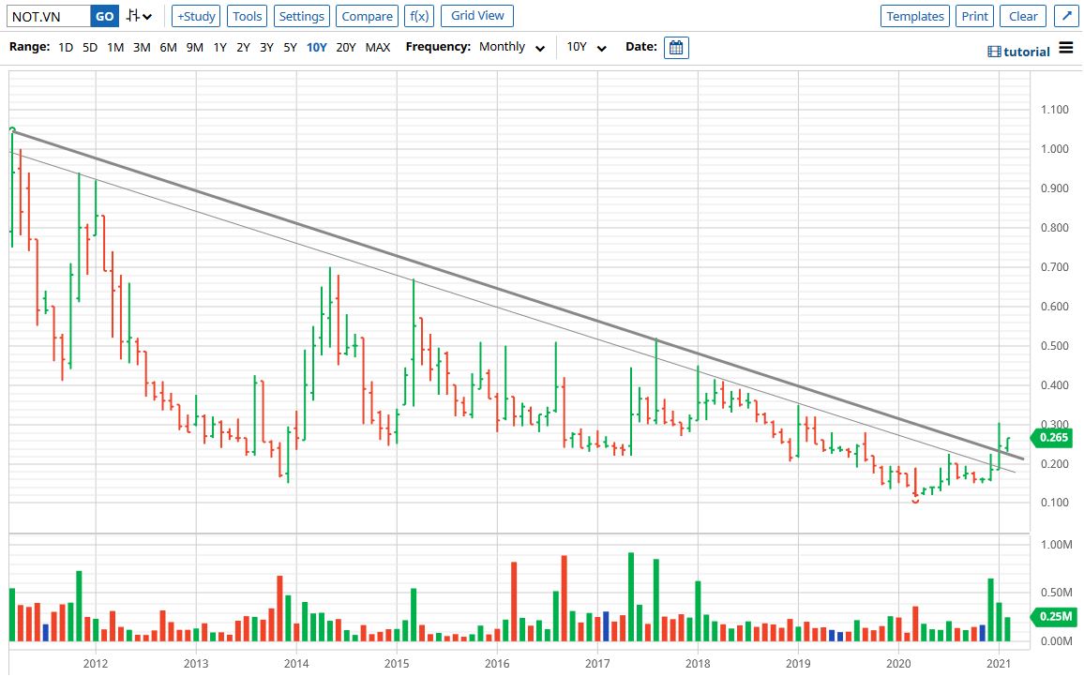Image resolution: width=1084 pixels, height=677 pixels.
Task: Expand the Monthly frequency dropdown
Action: point(512,47)
